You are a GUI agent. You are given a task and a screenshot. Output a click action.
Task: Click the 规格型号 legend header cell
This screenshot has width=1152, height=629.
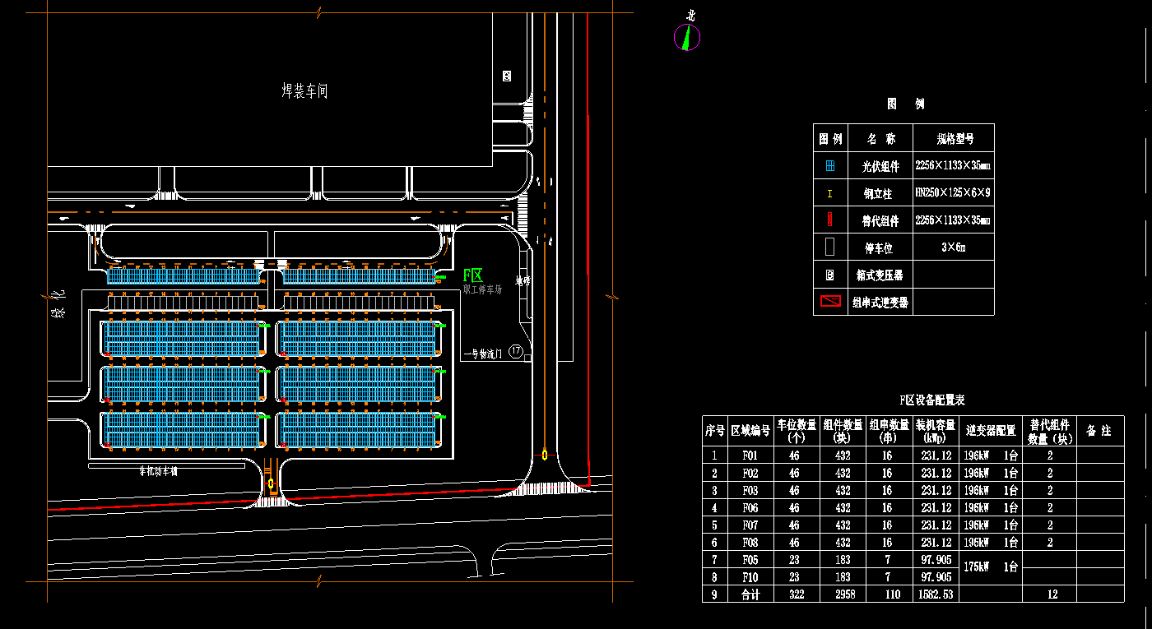coord(955,139)
